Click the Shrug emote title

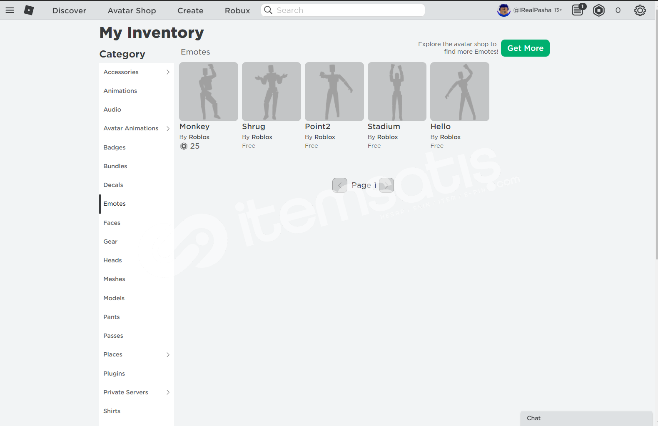point(254,127)
